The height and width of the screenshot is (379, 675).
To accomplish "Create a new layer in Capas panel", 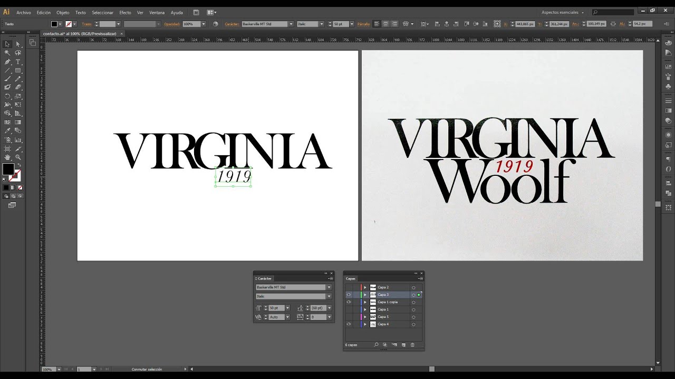I will 403,345.
